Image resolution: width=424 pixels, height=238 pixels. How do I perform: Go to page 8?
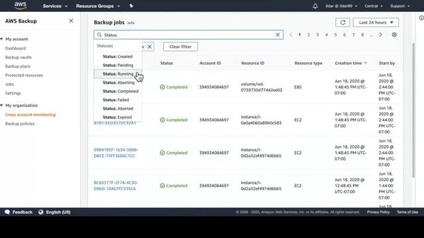coord(362,35)
